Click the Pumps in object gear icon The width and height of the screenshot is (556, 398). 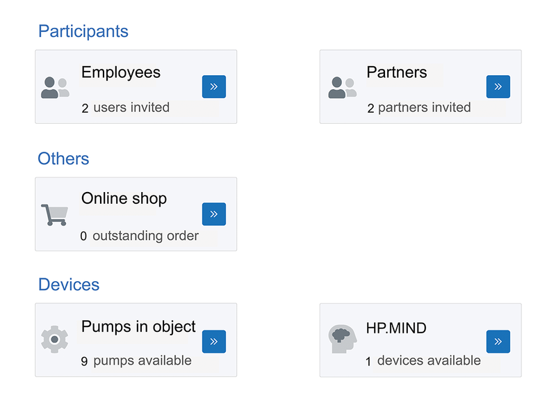click(x=55, y=340)
